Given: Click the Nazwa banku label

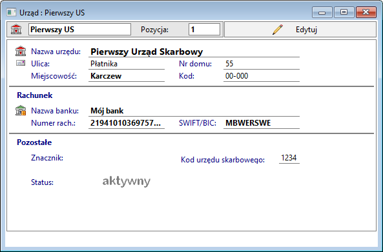Looking at the screenshot, I should (55, 111).
